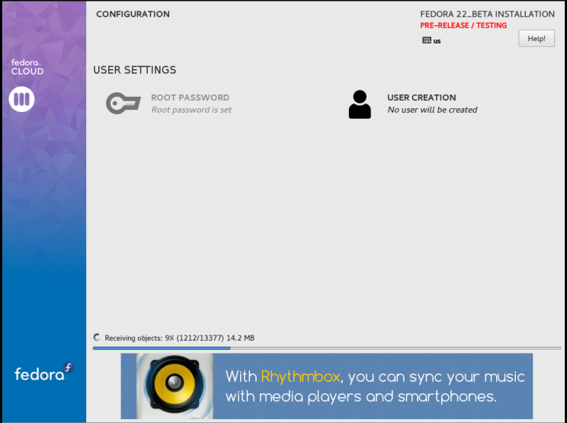Click the CONFIGURATION title
The image size is (567, 423).
133,14
